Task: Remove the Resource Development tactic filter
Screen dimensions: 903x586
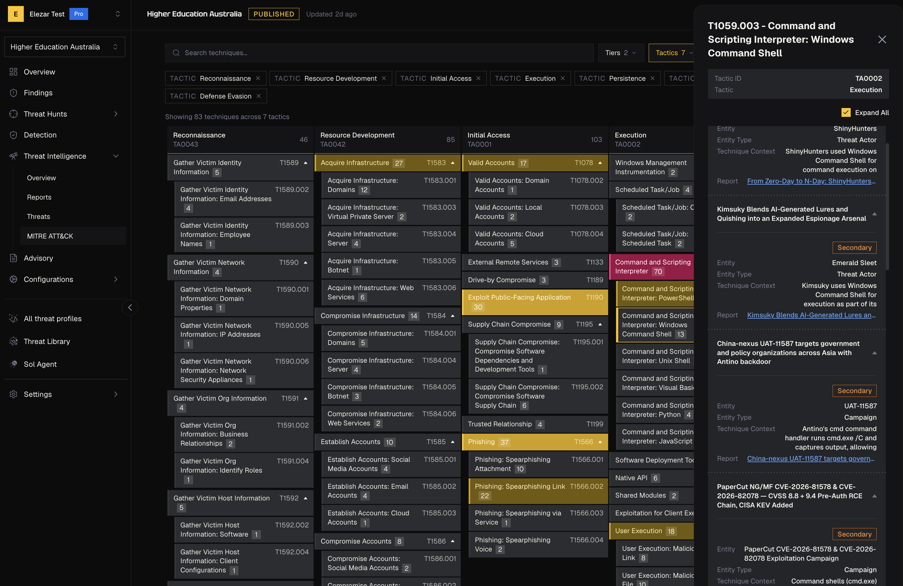Action: [384, 78]
